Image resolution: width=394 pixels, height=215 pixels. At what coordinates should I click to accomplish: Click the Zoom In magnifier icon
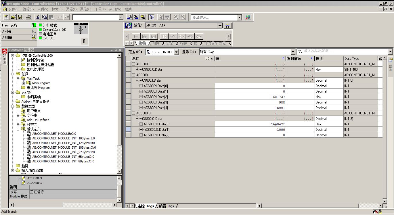pyautogui.click(x=176, y=17)
